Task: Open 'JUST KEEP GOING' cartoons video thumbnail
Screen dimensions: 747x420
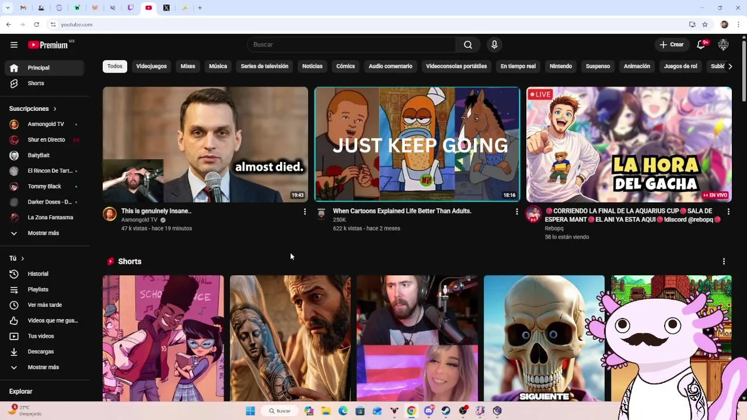Action: (x=417, y=145)
